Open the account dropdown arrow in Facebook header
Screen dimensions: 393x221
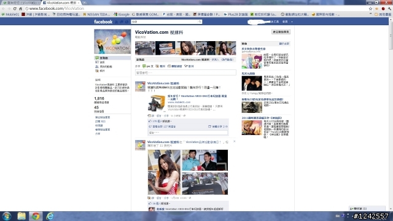(292, 22)
